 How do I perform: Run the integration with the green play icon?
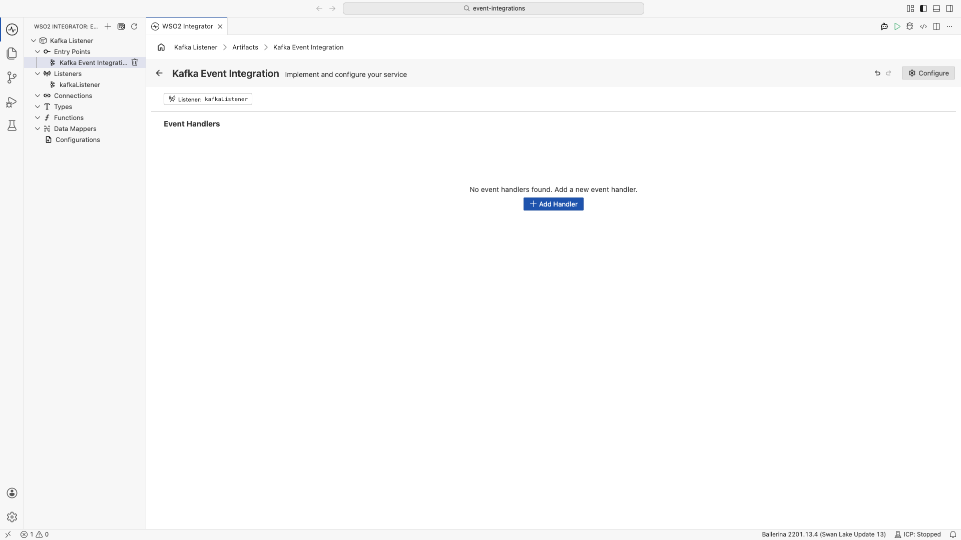coord(897,26)
